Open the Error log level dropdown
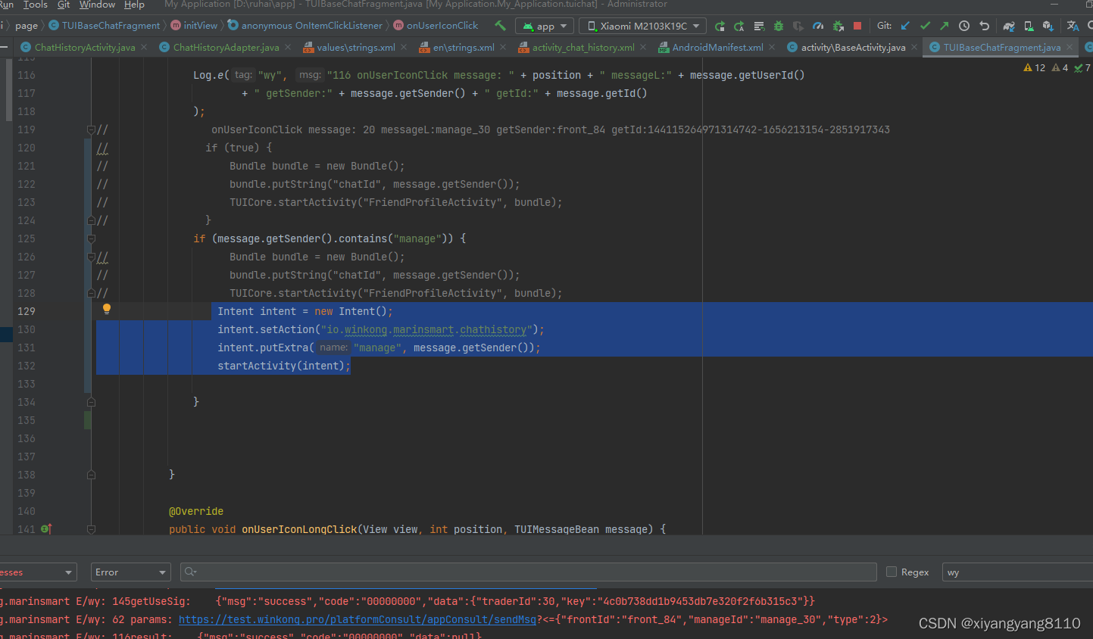The height and width of the screenshot is (639, 1093). coord(131,572)
